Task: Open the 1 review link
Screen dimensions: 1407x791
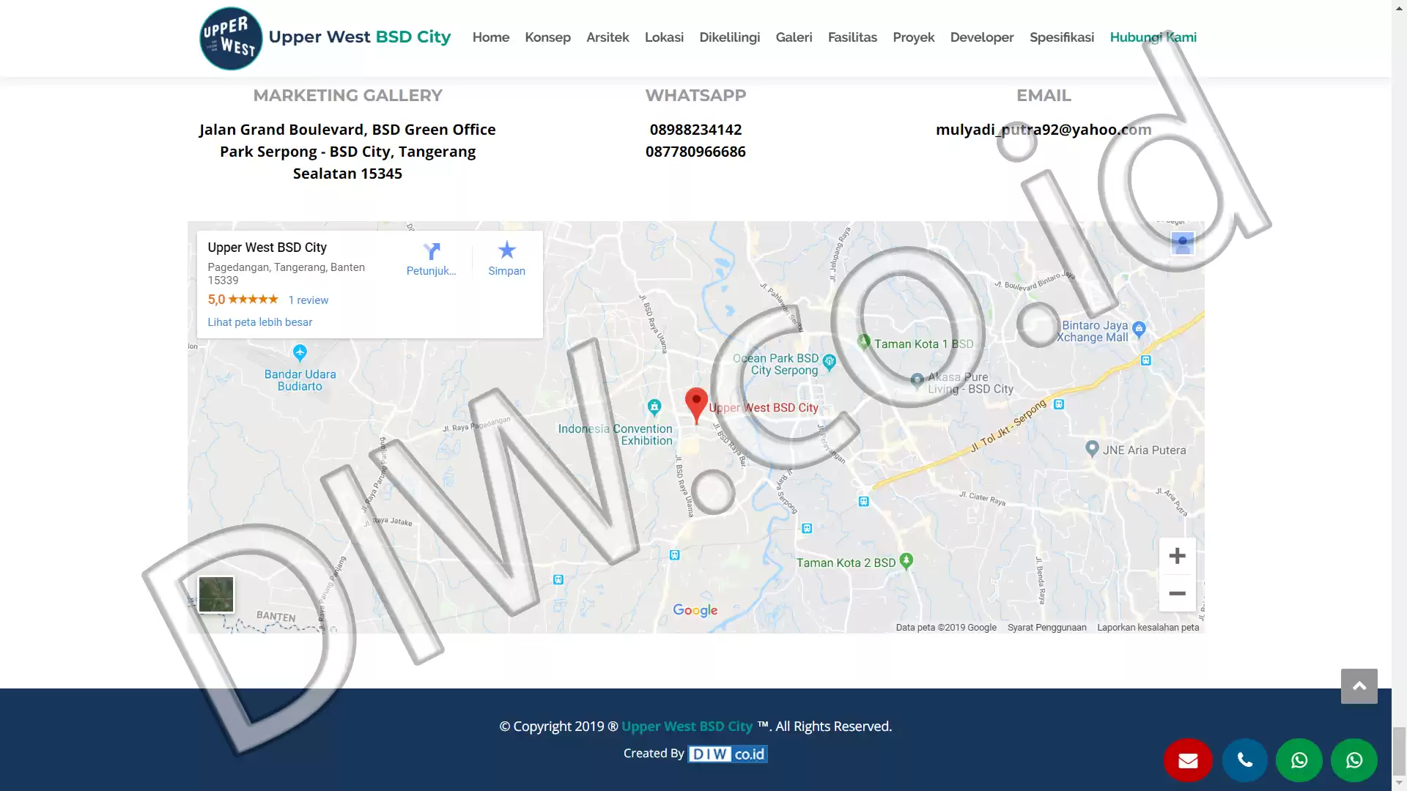Action: 308,300
